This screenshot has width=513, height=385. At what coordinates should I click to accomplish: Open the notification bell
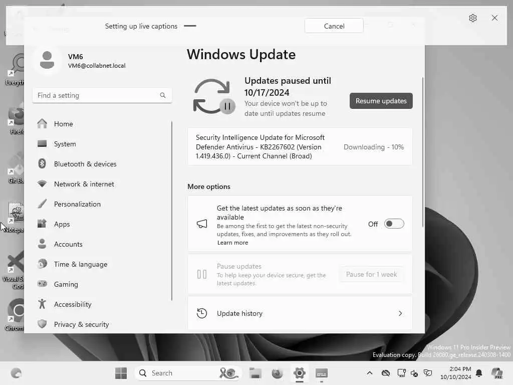[x=479, y=373]
